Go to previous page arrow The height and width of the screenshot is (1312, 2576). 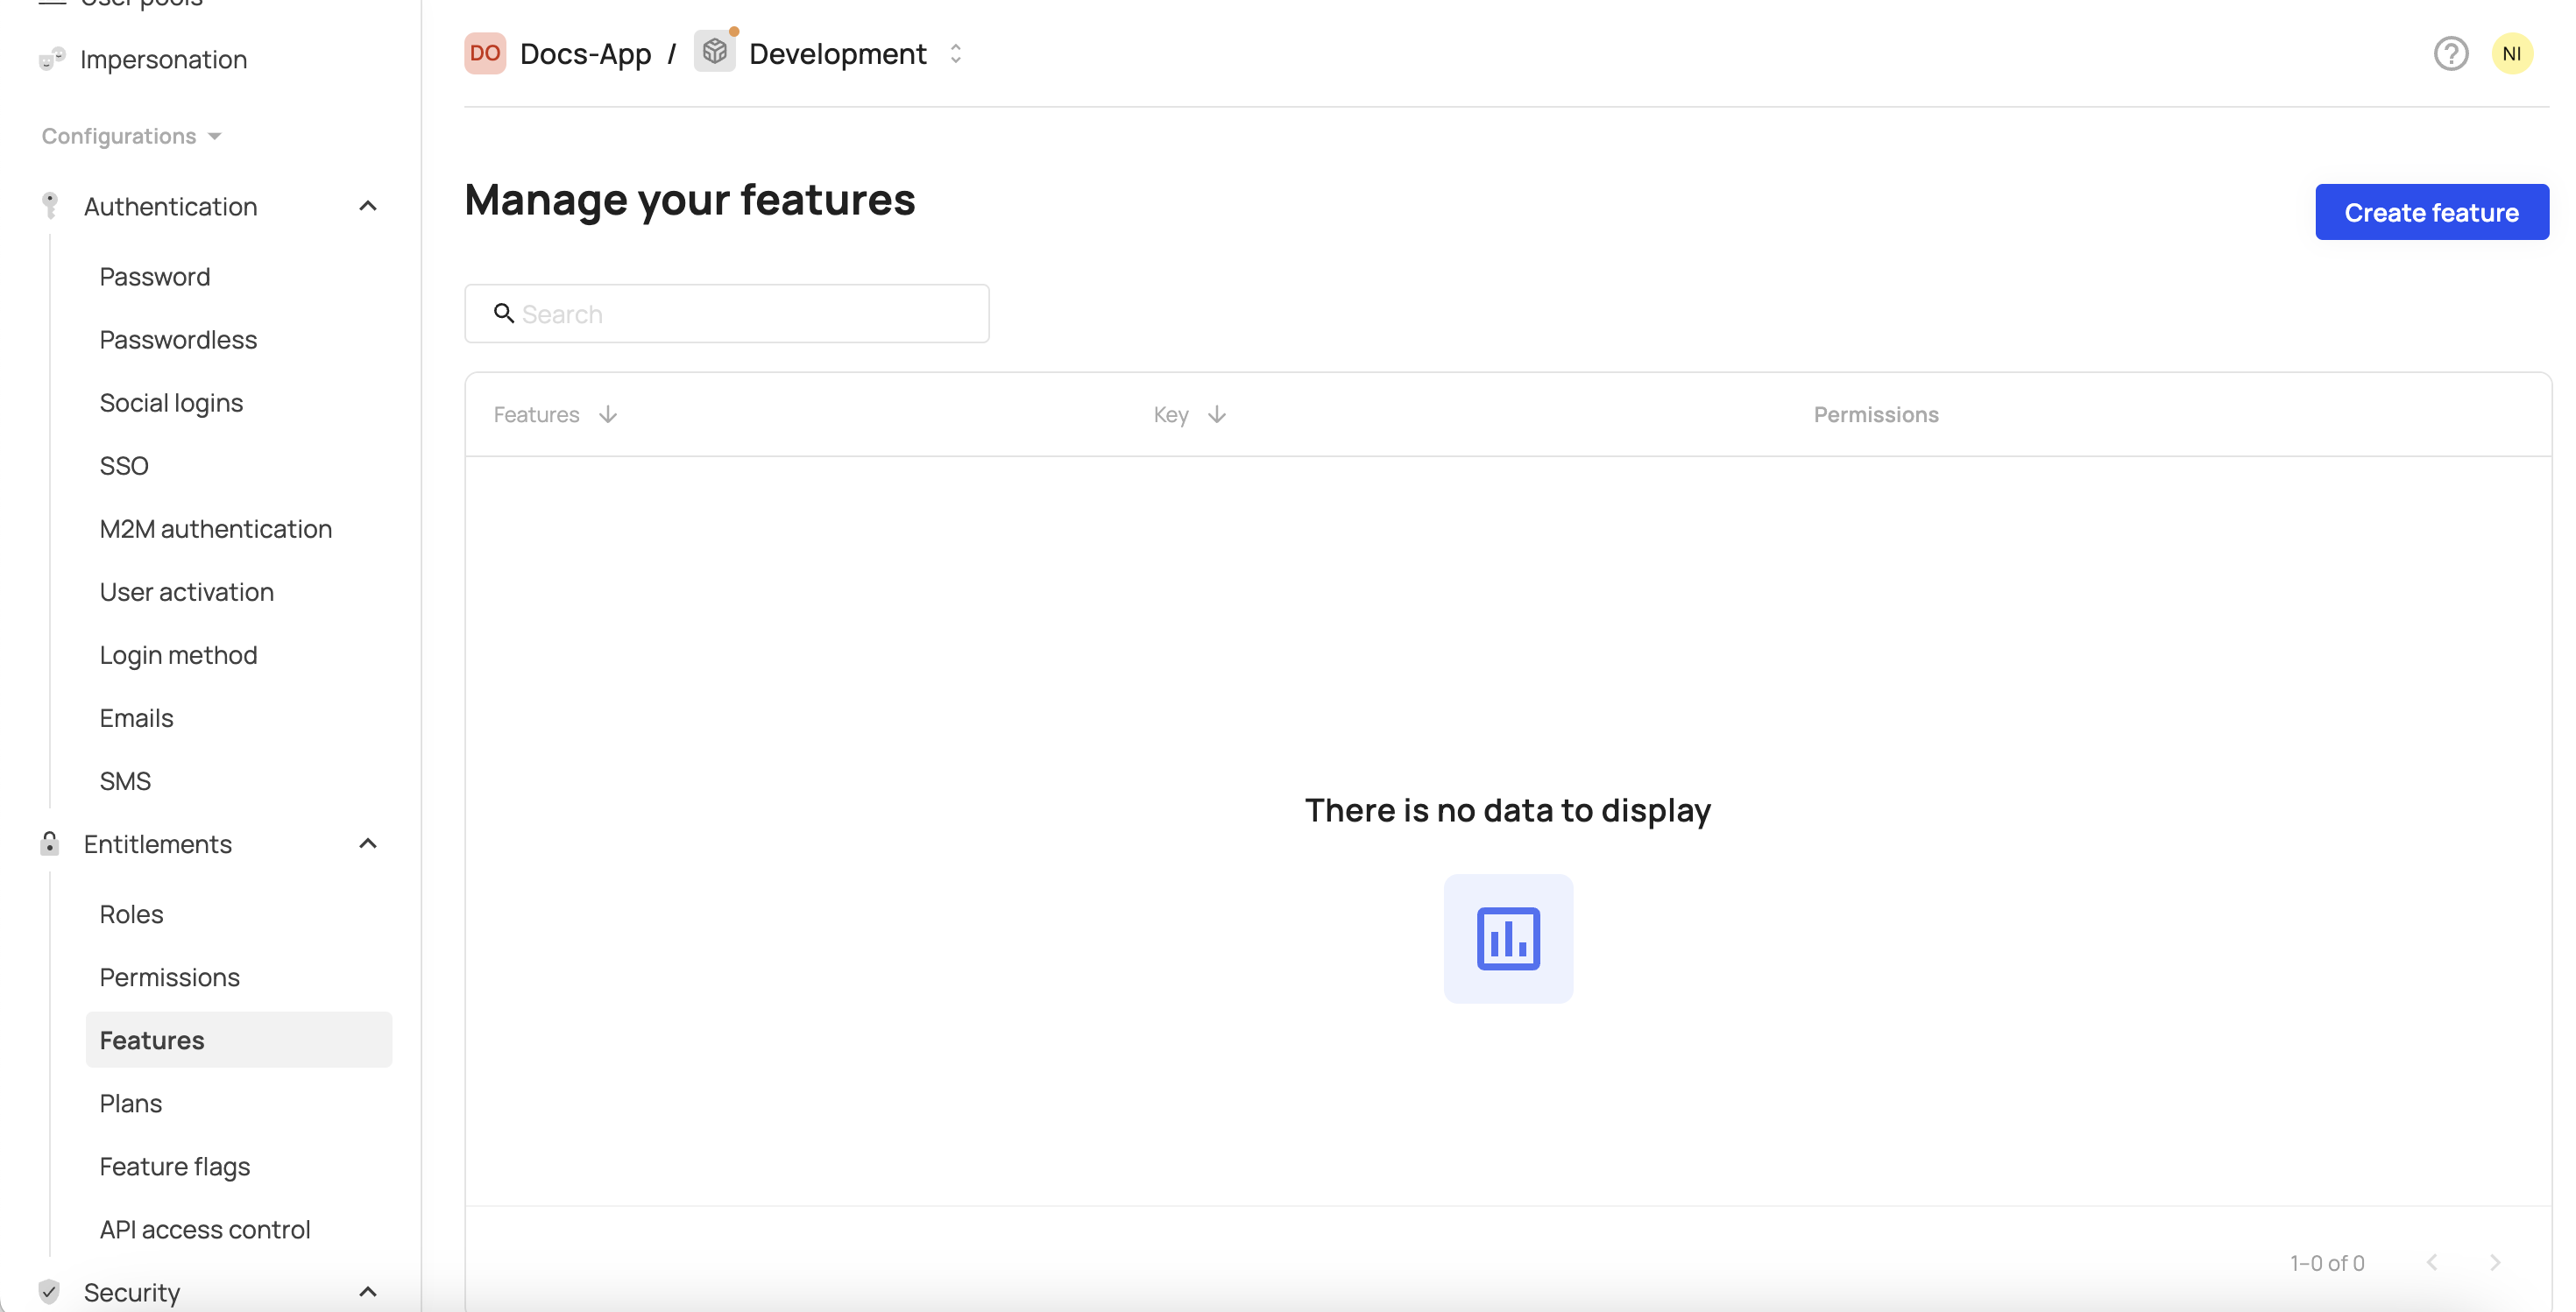pos(2432,1262)
